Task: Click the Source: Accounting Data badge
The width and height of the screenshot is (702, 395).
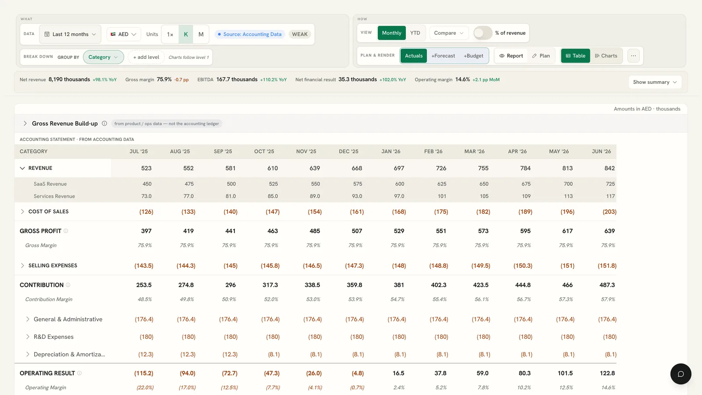Action: (250, 34)
